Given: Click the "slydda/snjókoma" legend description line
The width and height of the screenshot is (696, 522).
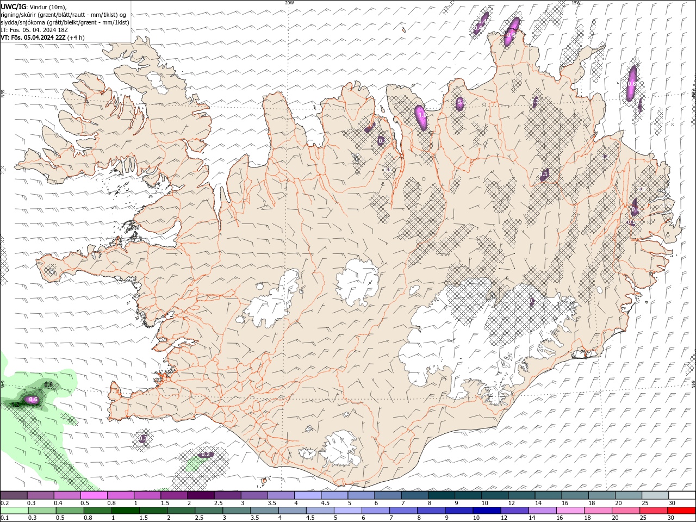Looking at the screenshot, I should [65, 22].
